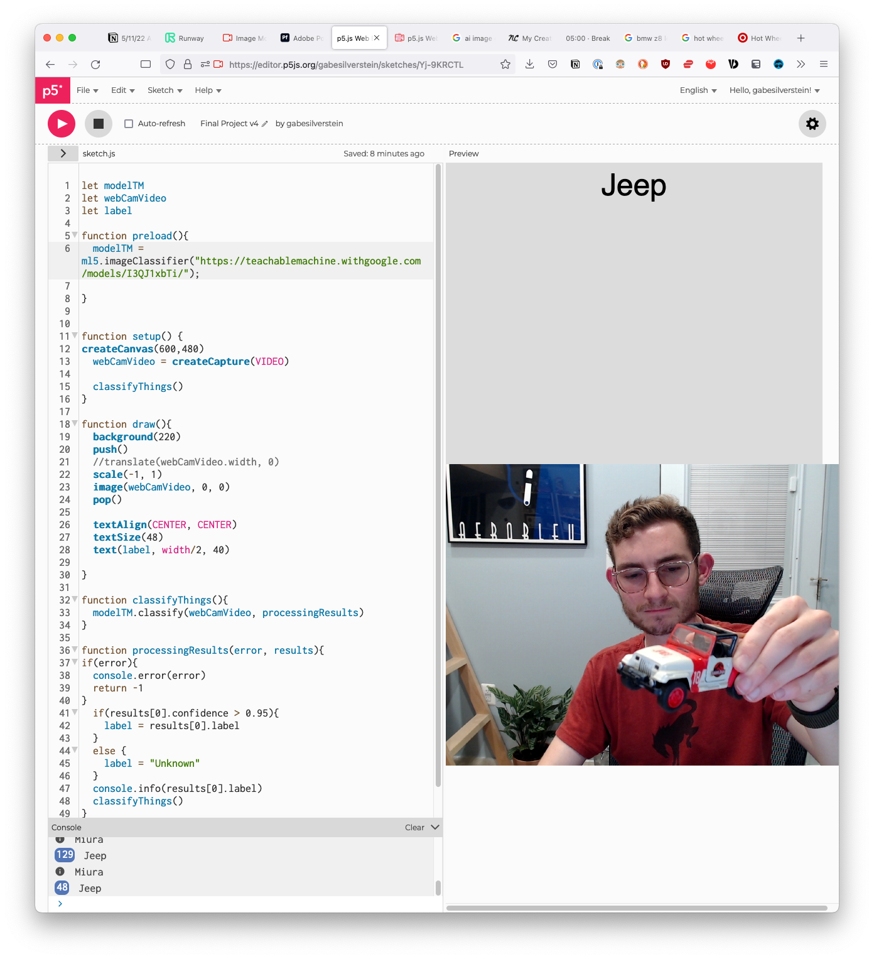The image size is (874, 959).
Task: Open the Hello, gabesilverstein! account menu
Action: (x=775, y=90)
